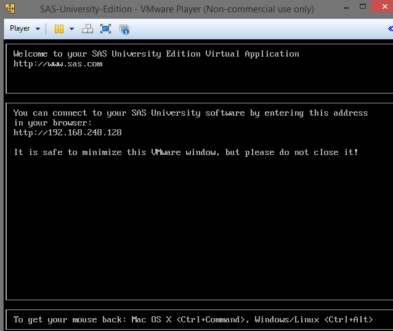
Task: Click the Unity mode icon
Action: pos(124,29)
